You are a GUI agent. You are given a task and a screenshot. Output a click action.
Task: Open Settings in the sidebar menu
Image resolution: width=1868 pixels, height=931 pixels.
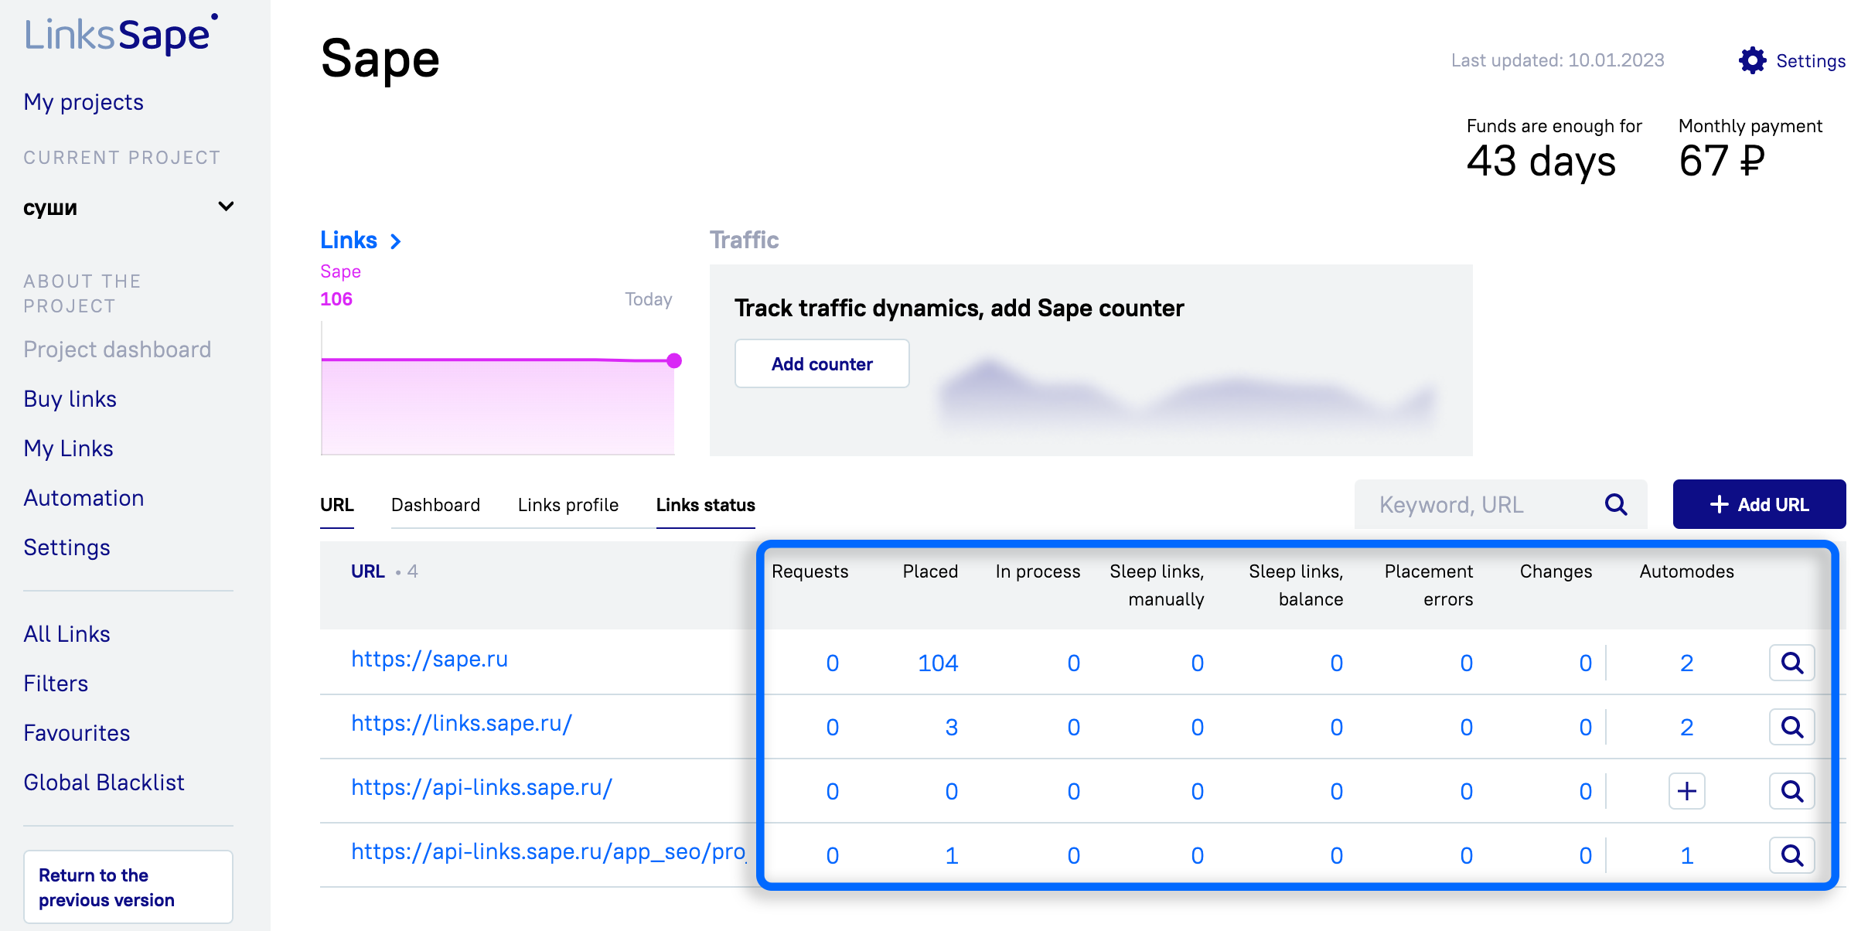coord(67,547)
